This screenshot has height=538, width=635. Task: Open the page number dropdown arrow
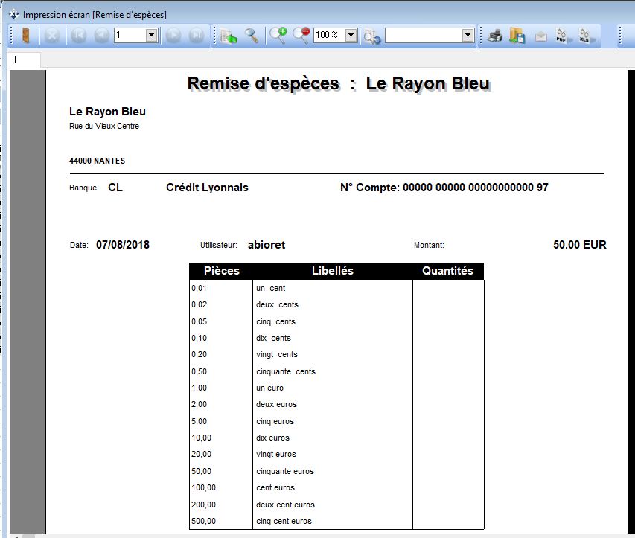coord(151,35)
